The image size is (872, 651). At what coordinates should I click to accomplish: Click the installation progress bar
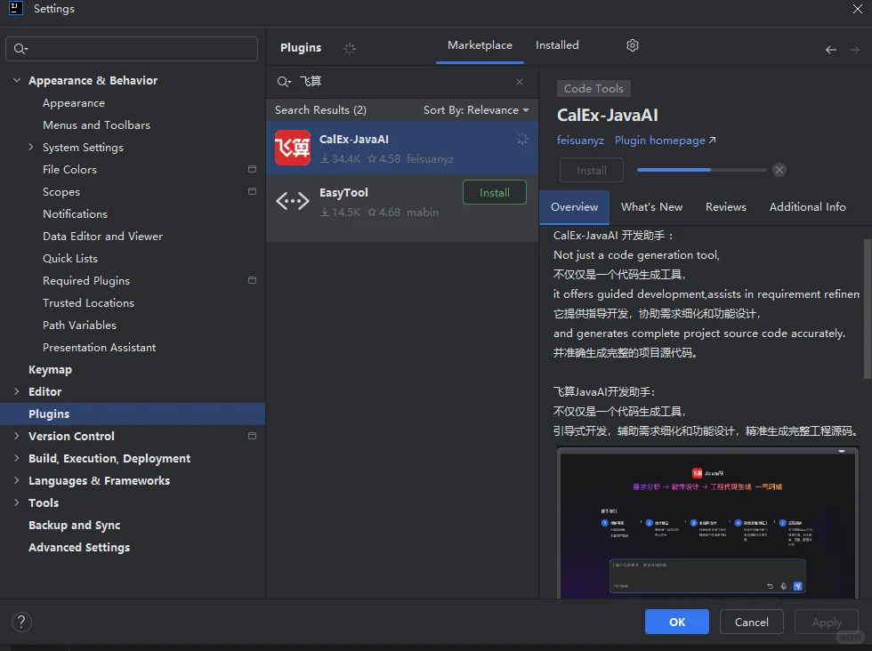coord(701,170)
